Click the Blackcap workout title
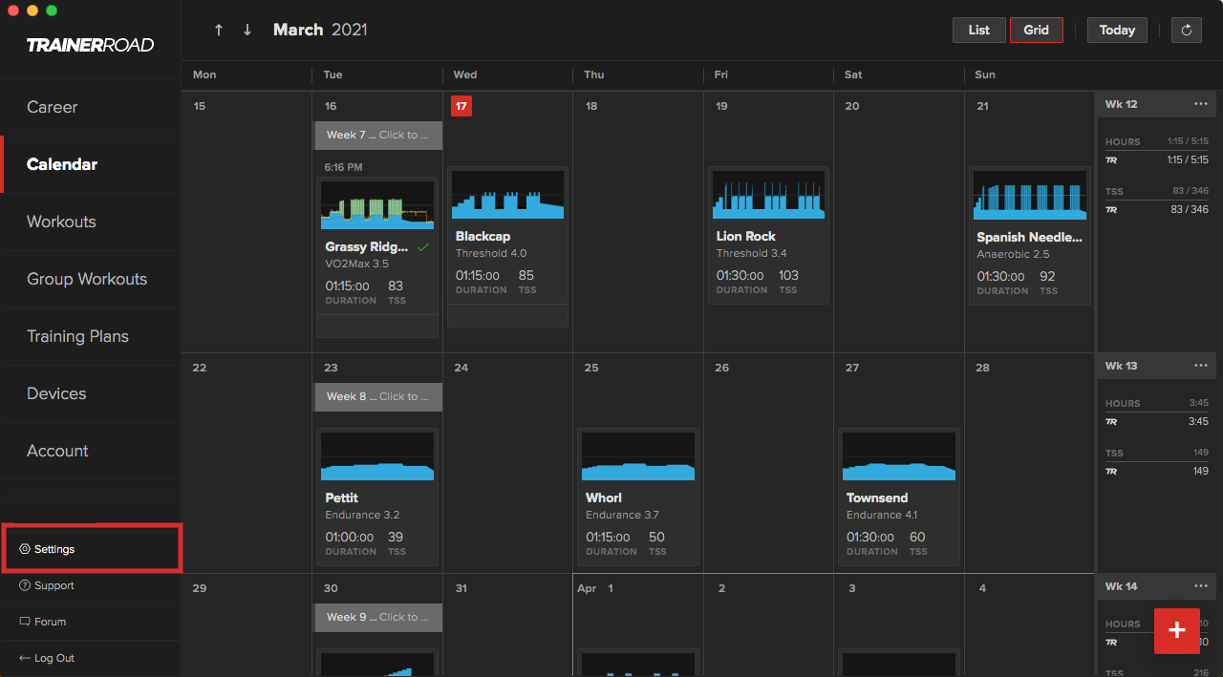1223x677 pixels. tap(483, 236)
